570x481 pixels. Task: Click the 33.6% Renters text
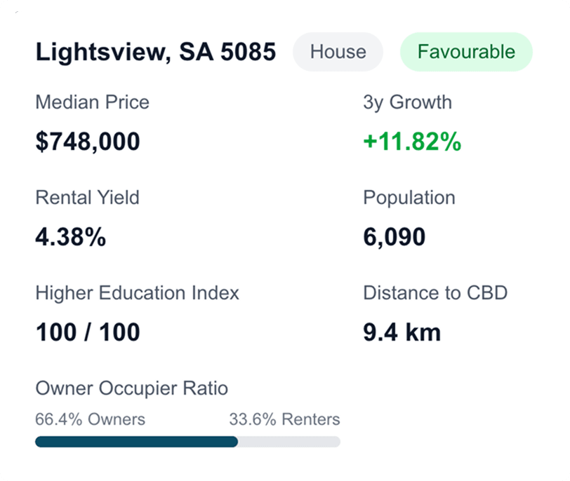click(x=284, y=419)
